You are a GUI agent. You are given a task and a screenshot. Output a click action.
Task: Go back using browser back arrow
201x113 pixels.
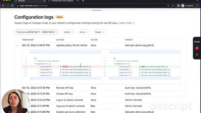pyautogui.click(x=3, y=6)
